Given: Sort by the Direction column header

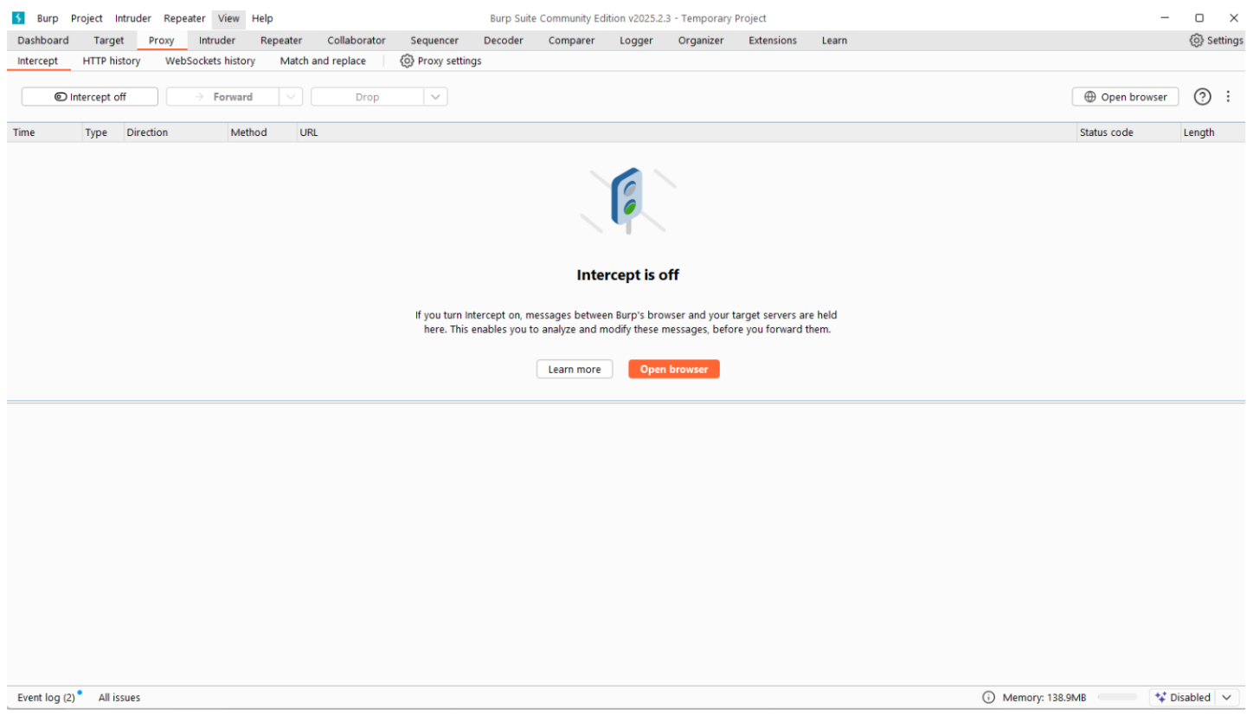Looking at the screenshot, I should coord(174,132).
